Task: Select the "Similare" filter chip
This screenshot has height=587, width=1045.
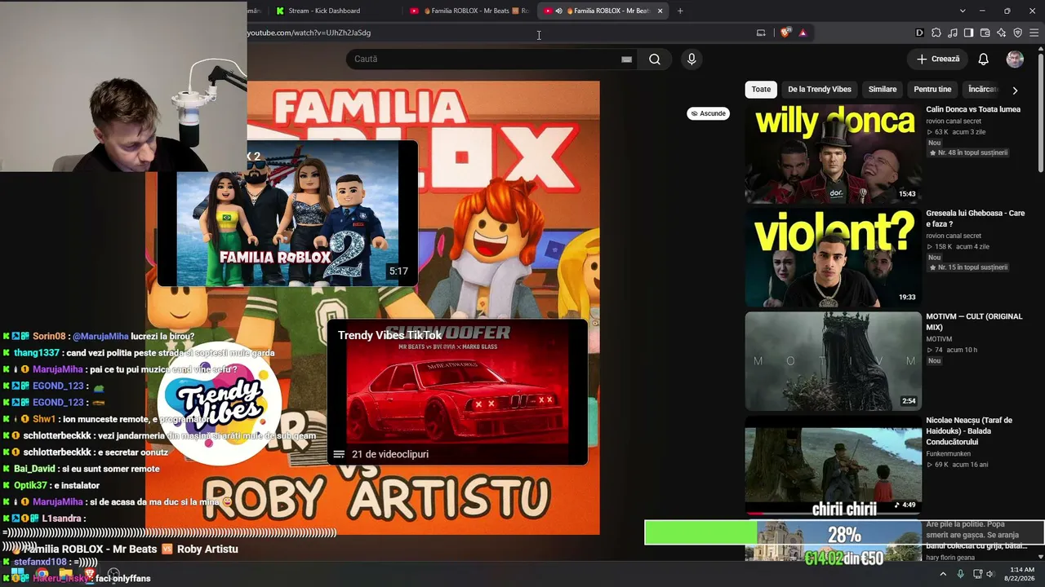Action: pyautogui.click(x=883, y=90)
